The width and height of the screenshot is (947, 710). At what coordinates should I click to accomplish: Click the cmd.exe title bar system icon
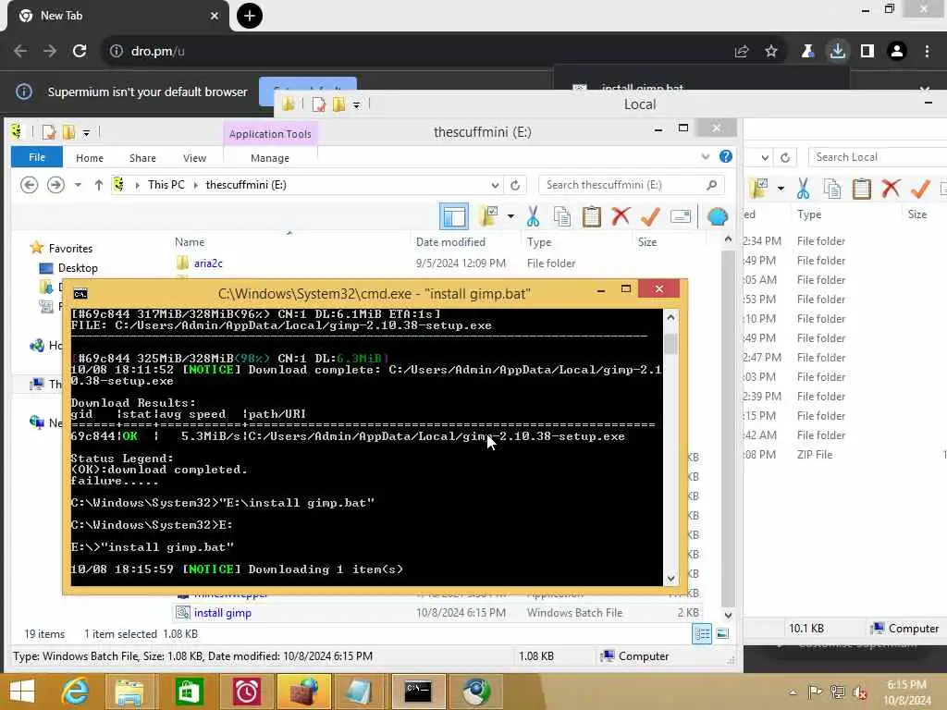pos(80,294)
